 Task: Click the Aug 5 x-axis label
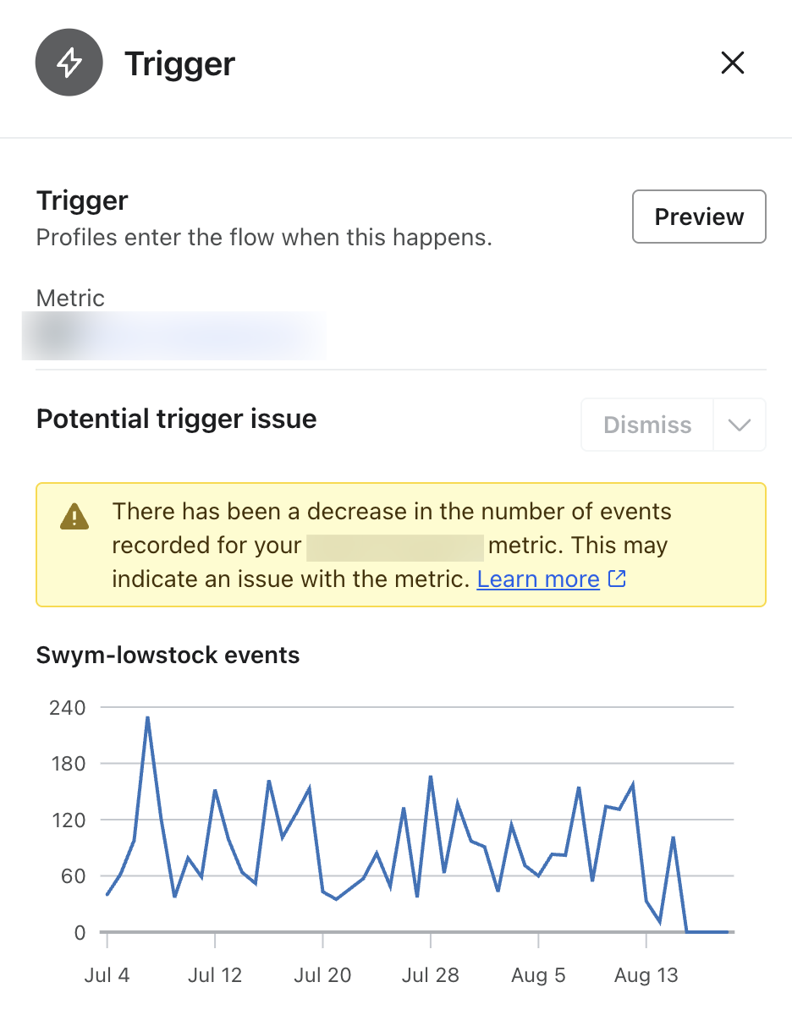538,975
